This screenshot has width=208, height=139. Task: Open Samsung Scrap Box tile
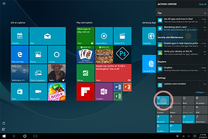[x=149, y=36]
